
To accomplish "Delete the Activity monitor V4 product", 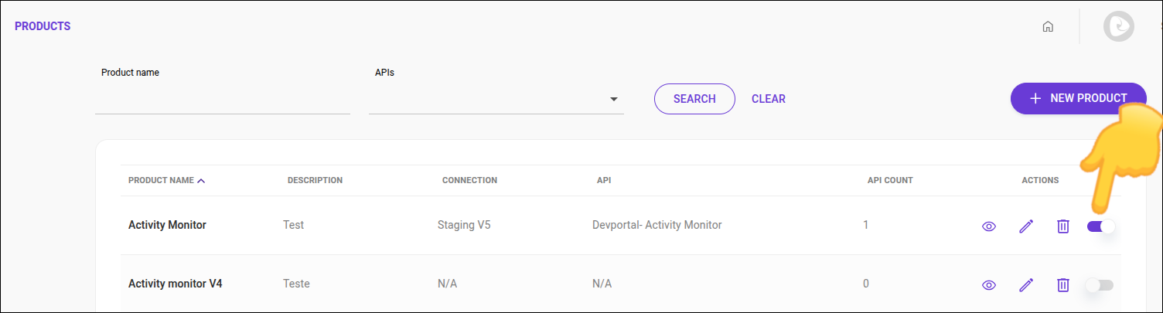I will (x=1063, y=285).
